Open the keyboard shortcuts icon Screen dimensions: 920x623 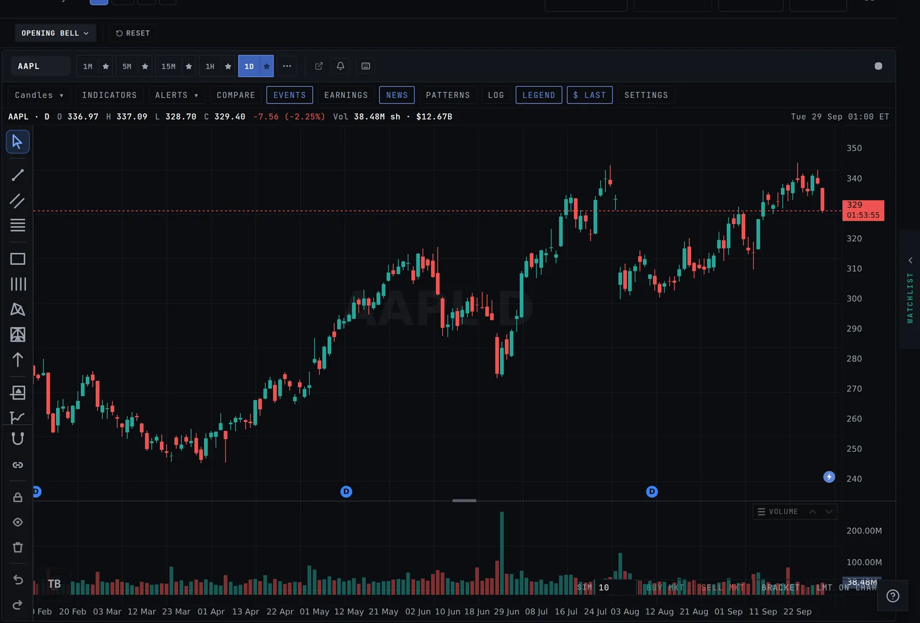point(366,66)
